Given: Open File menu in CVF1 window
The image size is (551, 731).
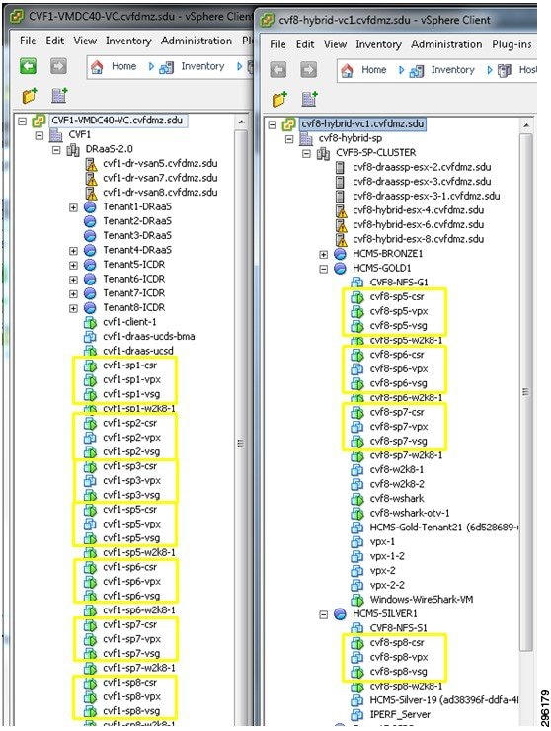Looking at the screenshot, I should [x=28, y=41].
